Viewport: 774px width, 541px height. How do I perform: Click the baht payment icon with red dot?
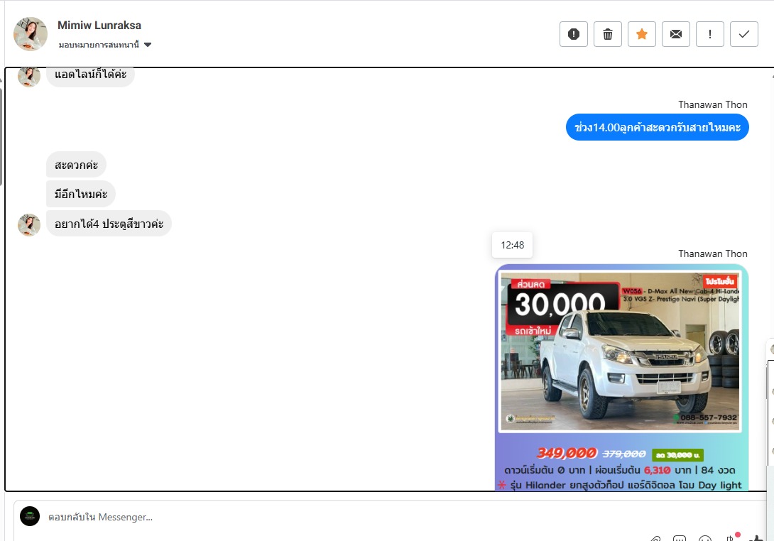731,537
